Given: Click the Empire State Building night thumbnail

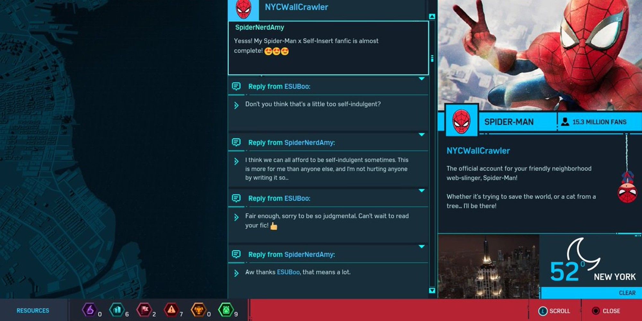Looking at the screenshot, I should pyautogui.click(x=489, y=266).
